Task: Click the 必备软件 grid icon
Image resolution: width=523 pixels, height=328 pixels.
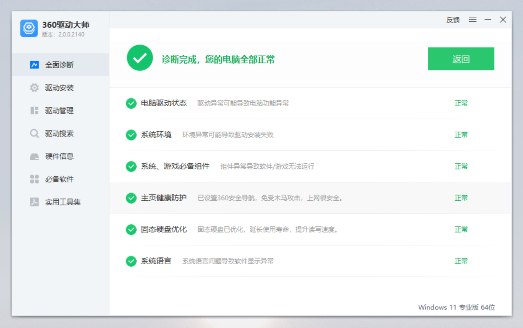Action: (34, 179)
